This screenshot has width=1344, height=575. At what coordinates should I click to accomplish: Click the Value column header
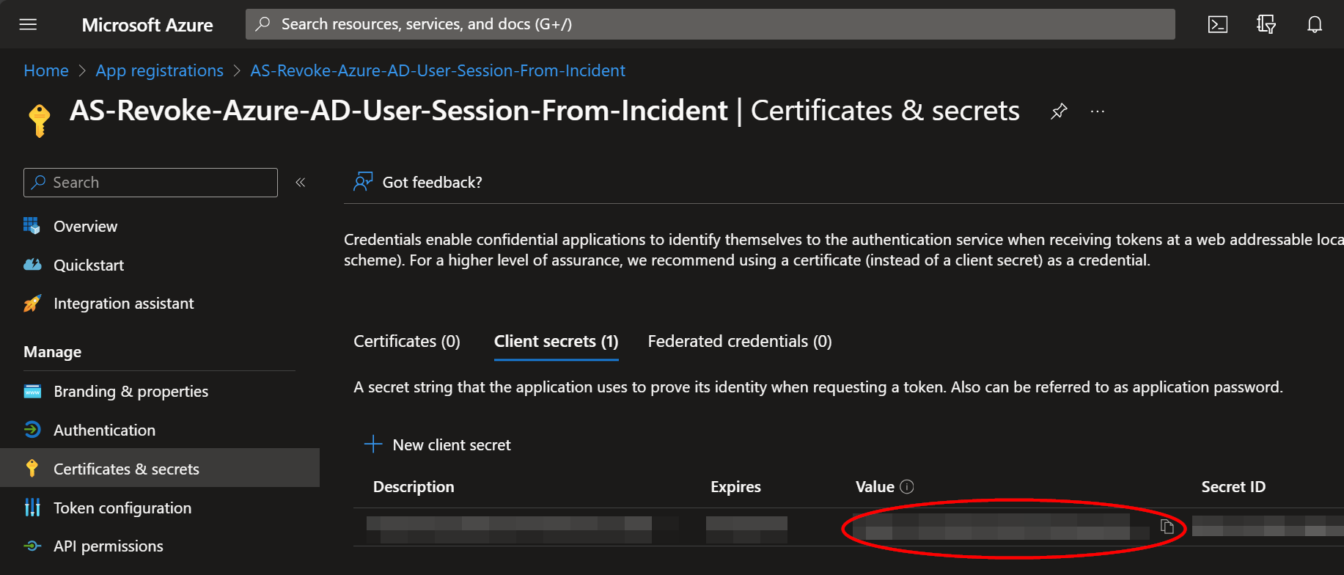[875, 486]
